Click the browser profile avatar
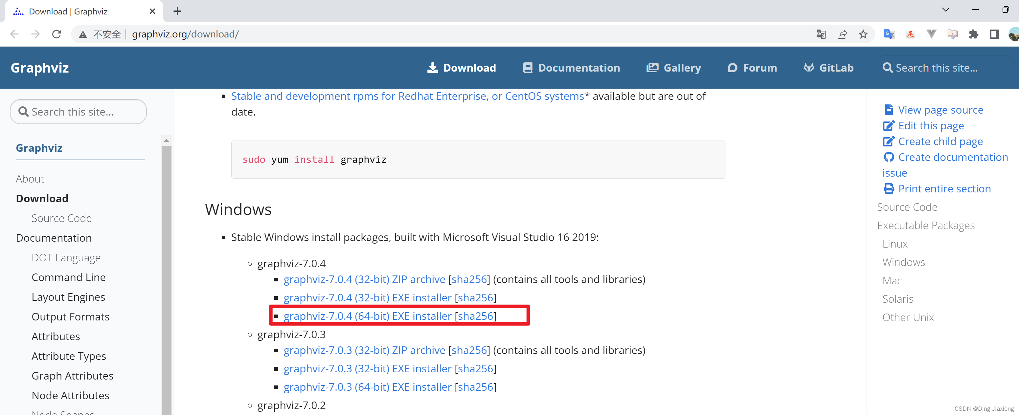This screenshot has width=1019, height=415. (x=1013, y=34)
